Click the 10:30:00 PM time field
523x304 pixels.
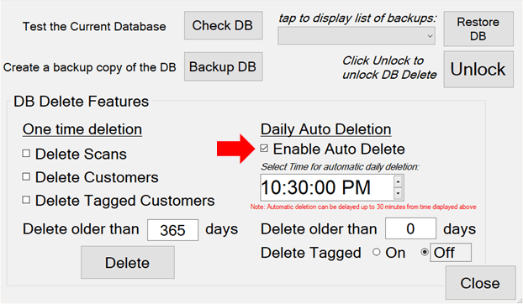coord(327,187)
